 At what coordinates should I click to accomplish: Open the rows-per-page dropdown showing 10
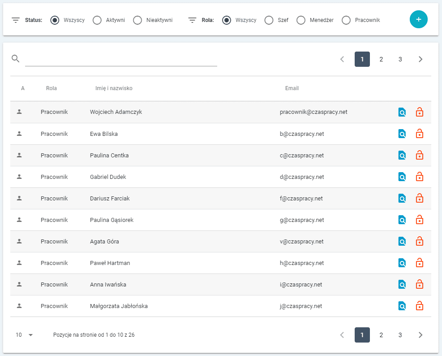[25, 335]
